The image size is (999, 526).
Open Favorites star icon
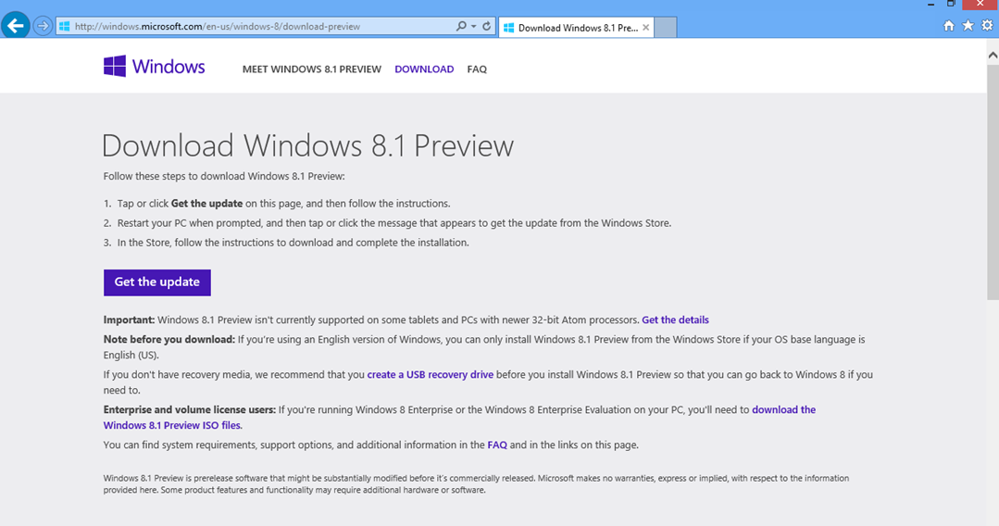(968, 26)
